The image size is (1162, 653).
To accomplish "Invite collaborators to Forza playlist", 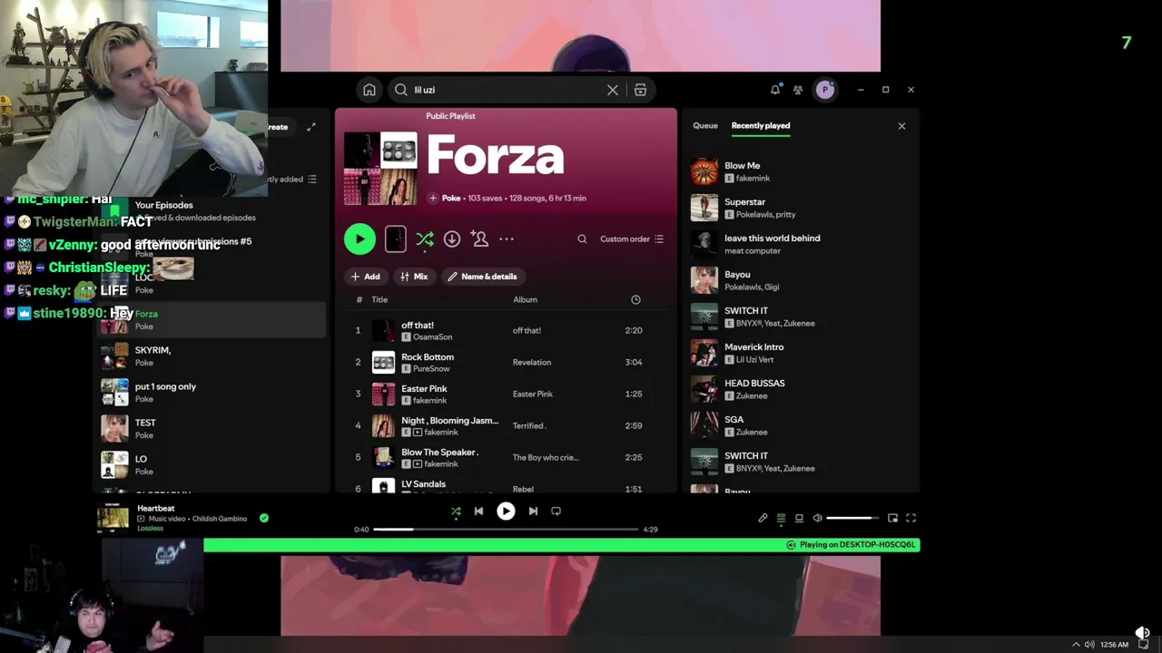I will [479, 239].
